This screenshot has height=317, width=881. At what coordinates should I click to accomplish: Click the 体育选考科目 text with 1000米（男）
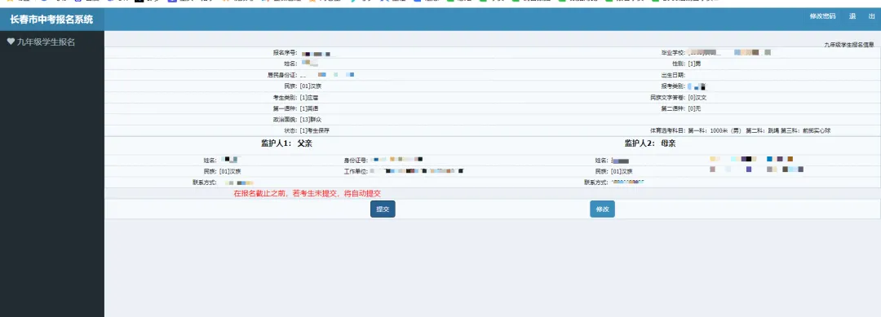pyautogui.click(x=740, y=130)
